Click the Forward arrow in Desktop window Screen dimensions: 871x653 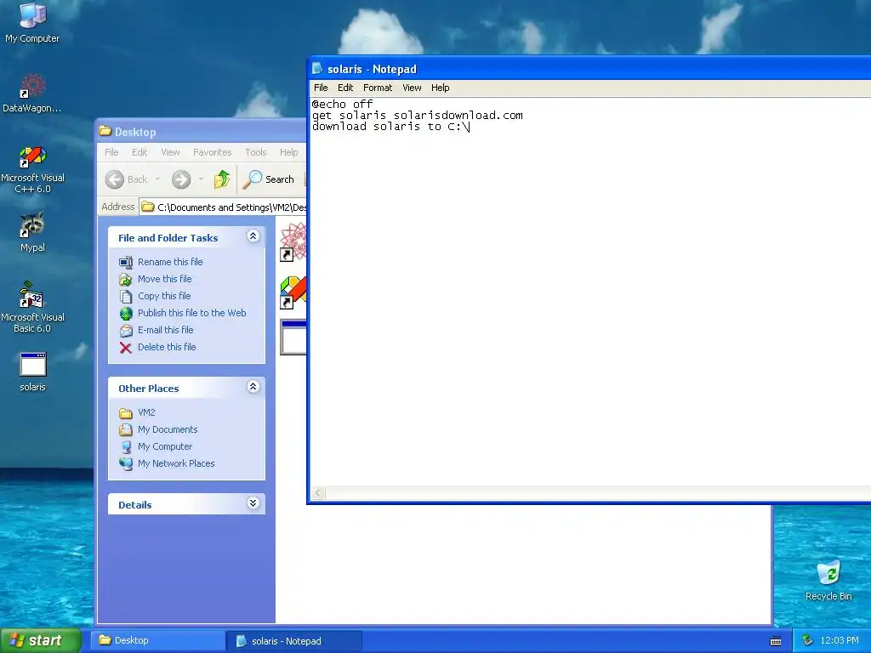pos(181,179)
